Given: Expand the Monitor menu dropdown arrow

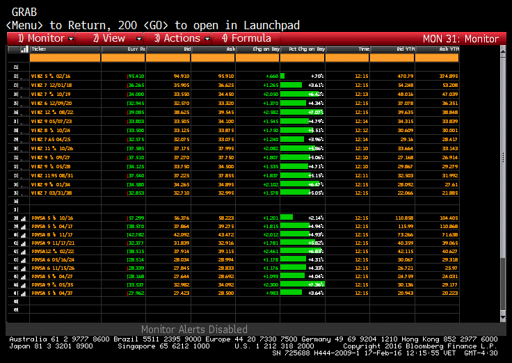Looking at the screenshot, I should 71,39.
